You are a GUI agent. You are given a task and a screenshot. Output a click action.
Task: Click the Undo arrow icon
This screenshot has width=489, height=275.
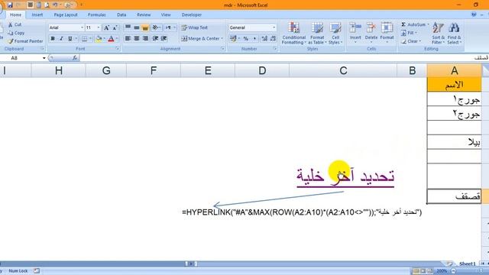55,5
